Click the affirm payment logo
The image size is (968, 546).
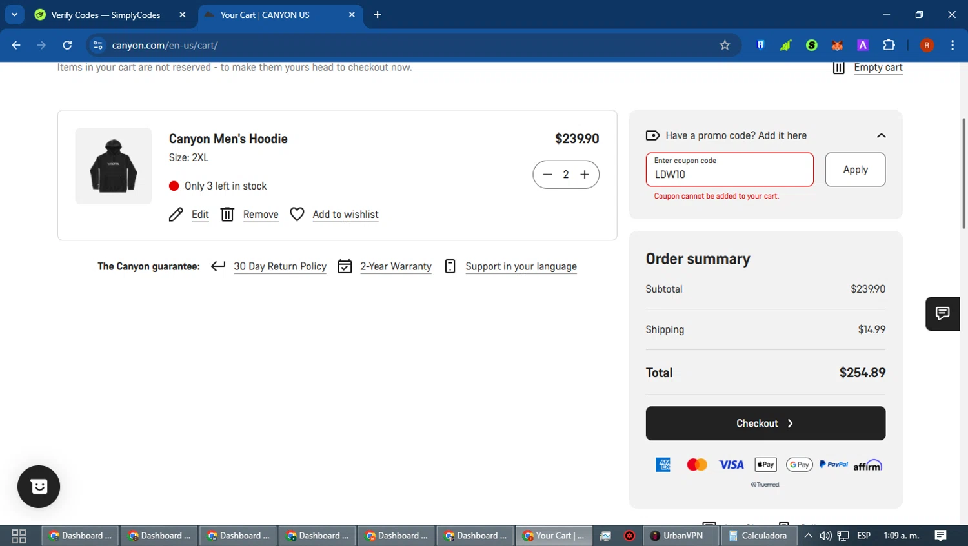coord(868,465)
